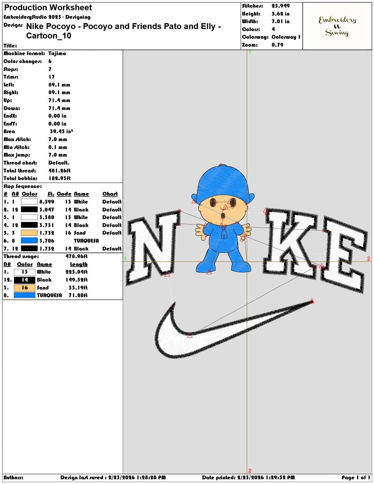Click the Area value '39.45 in²'
Image resolution: width=374 pixels, height=484 pixels.
pyautogui.click(x=61, y=131)
